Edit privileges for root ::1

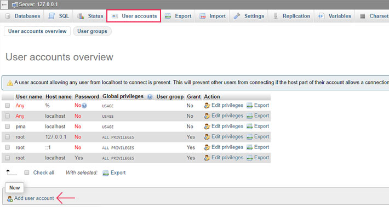click(224, 147)
